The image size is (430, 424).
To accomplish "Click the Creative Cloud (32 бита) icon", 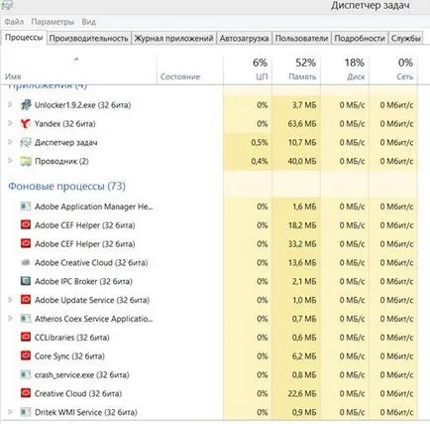I will (26, 393).
